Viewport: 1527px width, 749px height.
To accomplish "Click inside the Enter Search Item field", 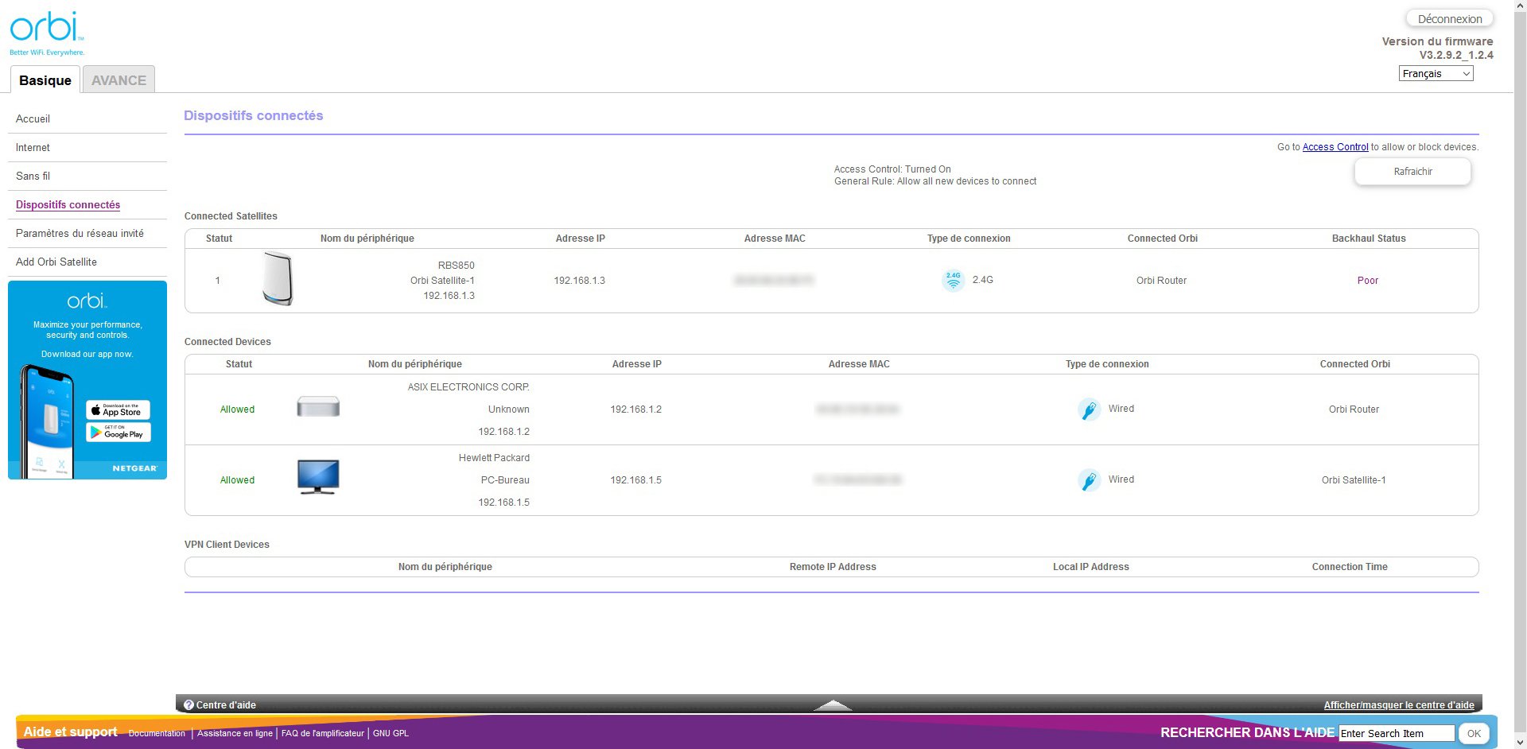I will 1394,733.
